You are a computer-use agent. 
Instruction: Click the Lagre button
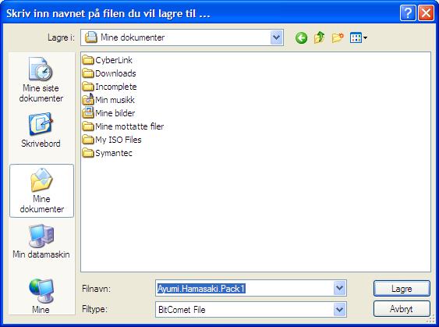[x=402, y=288]
